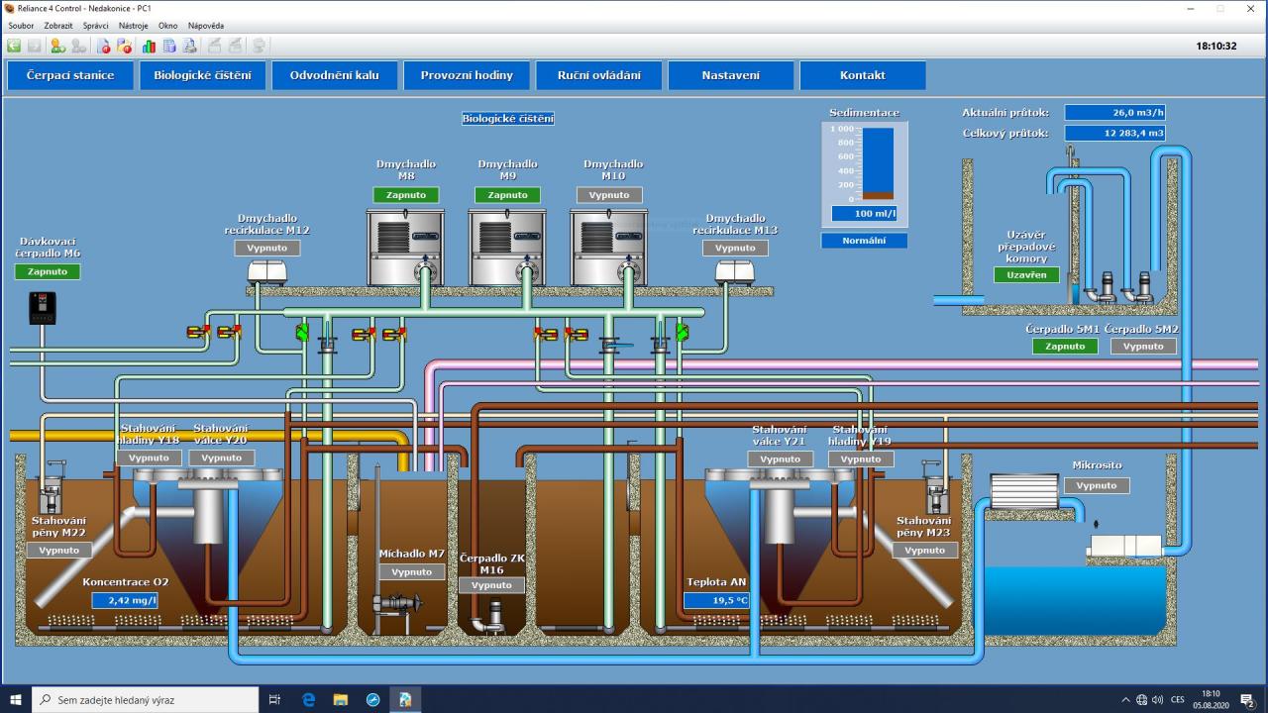This screenshot has height=713, width=1268.
Task: Toggle Dmychadlo M10 Vypnuto status button
Action: [x=609, y=195]
